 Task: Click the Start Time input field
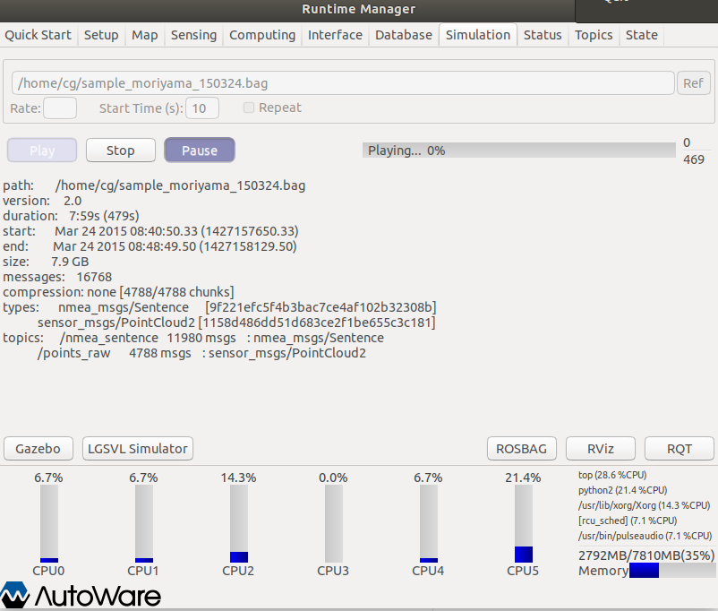tap(202, 108)
